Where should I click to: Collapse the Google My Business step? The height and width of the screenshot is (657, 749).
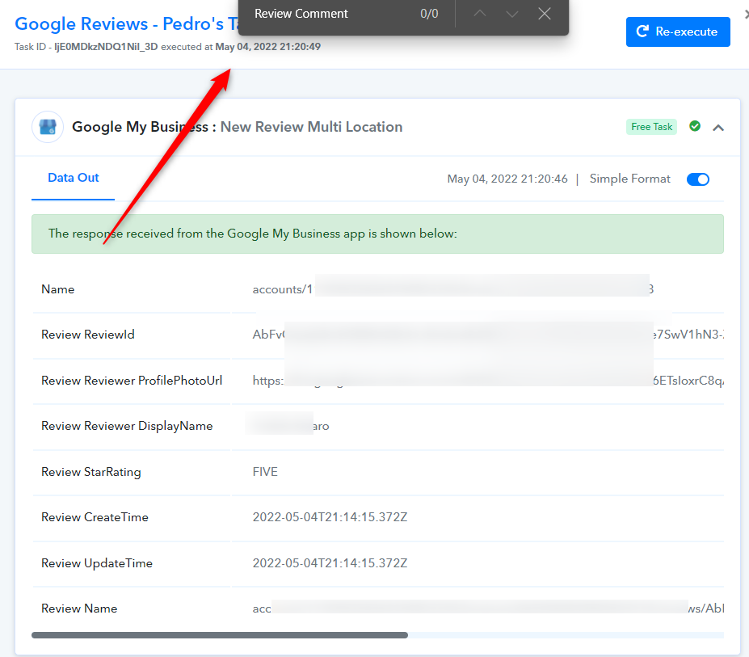click(718, 127)
